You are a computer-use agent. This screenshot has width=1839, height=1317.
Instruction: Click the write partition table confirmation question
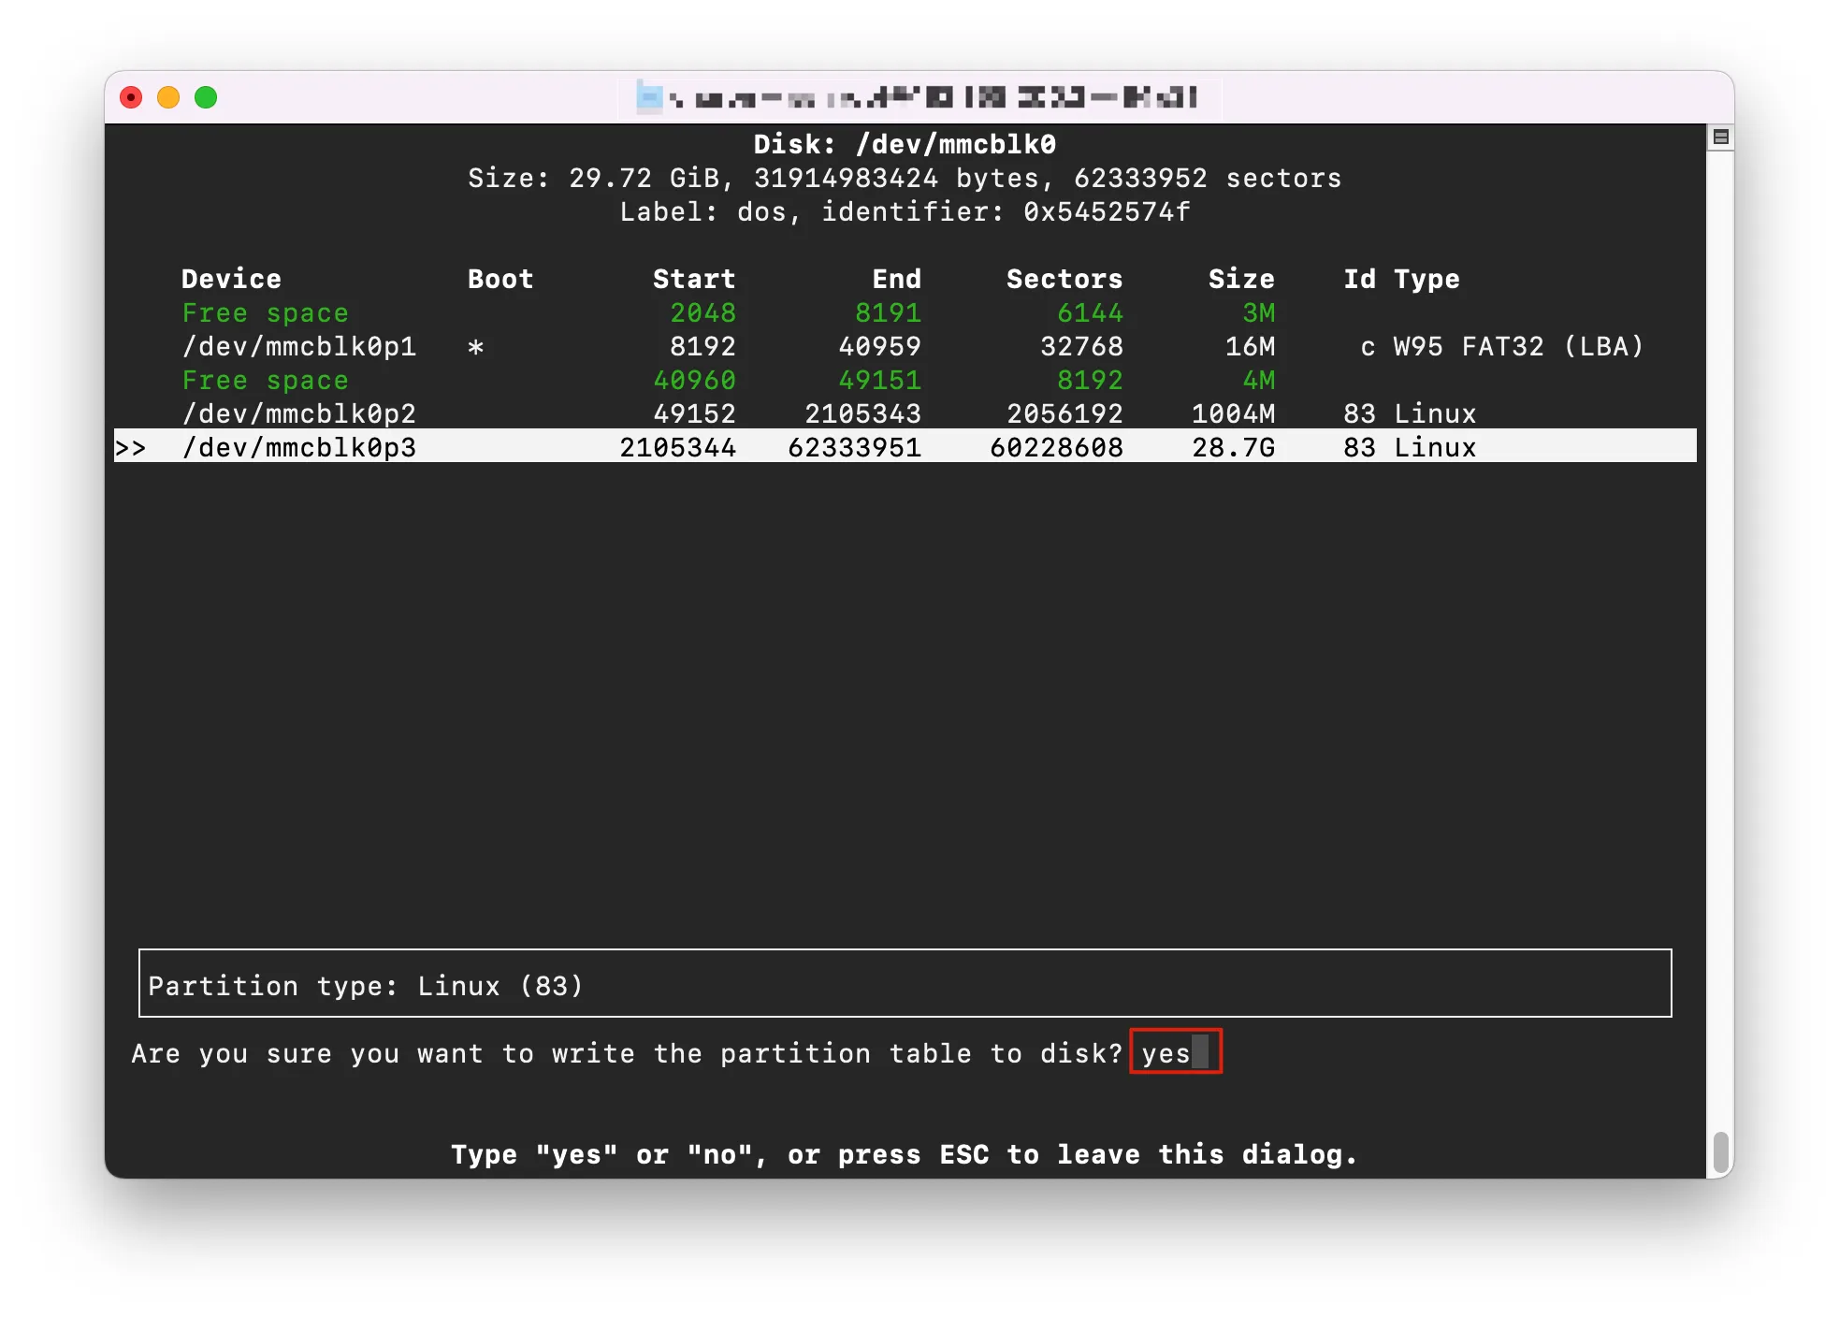click(x=627, y=1053)
